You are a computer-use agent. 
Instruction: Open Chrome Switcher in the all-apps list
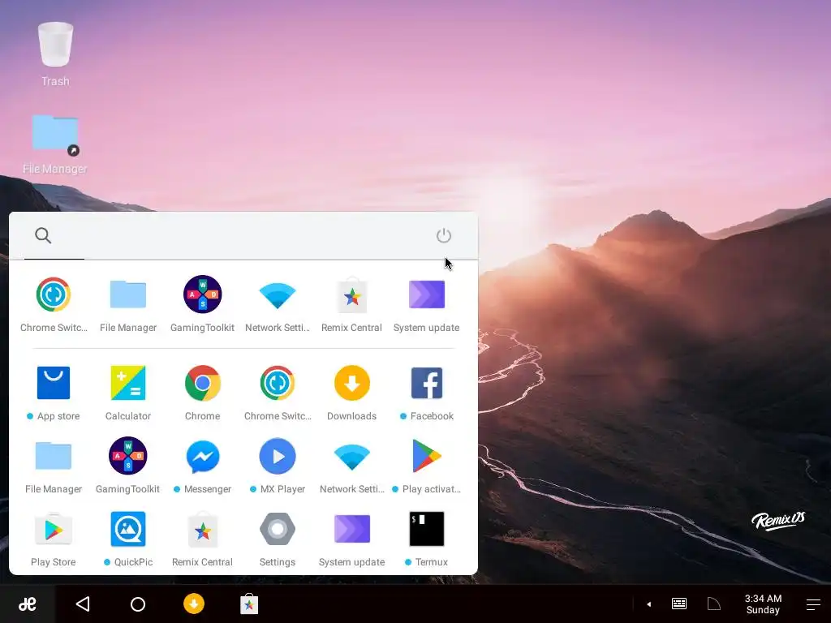pos(278,392)
